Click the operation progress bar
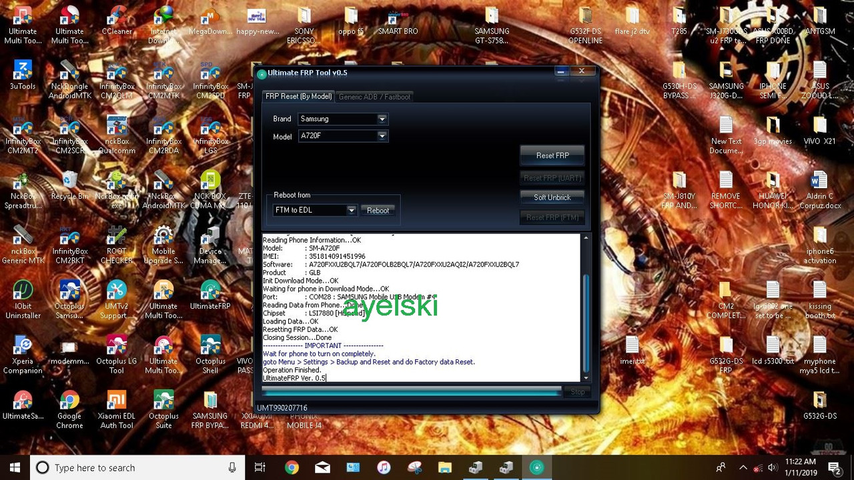The image size is (854, 480). (x=412, y=392)
